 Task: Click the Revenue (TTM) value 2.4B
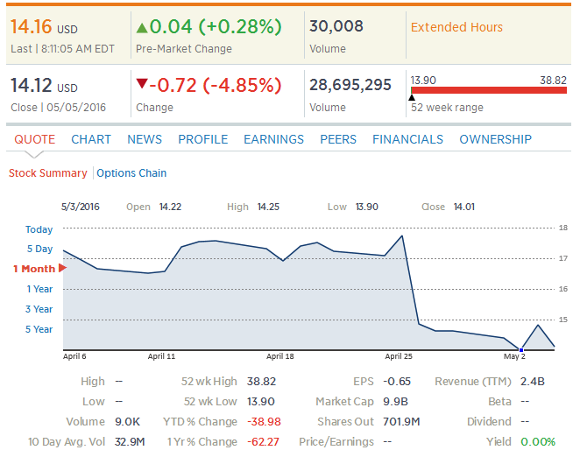point(533,382)
